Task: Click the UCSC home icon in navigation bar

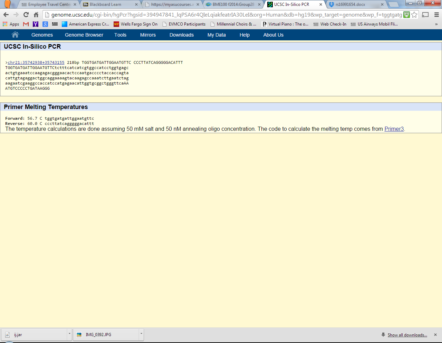Action: tap(15, 35)
